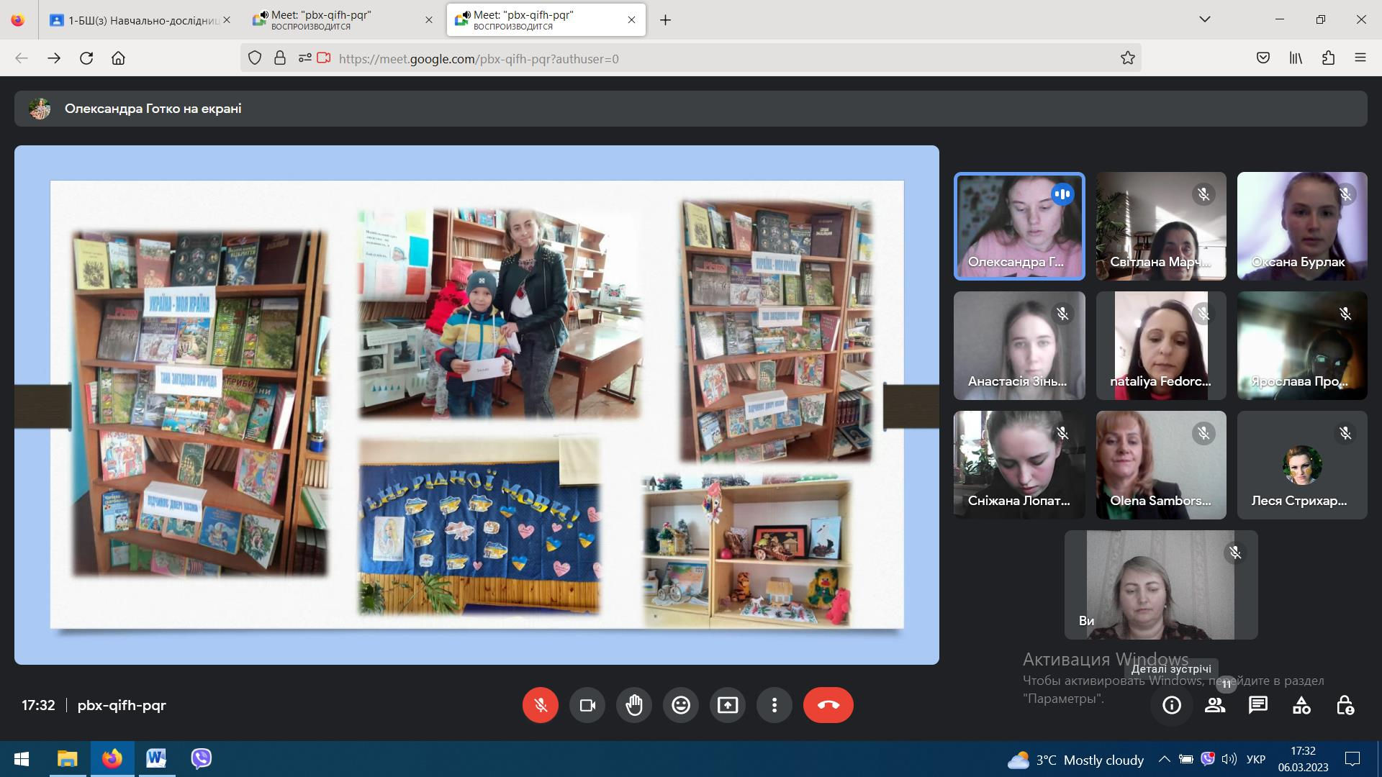Open Viber from the taskbar
Viewport: 1382px width, 777px height.
(x=201, y=759)
